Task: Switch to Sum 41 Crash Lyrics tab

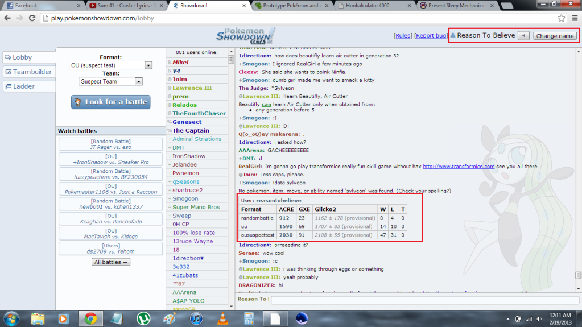Action: [x=125, y=6]
